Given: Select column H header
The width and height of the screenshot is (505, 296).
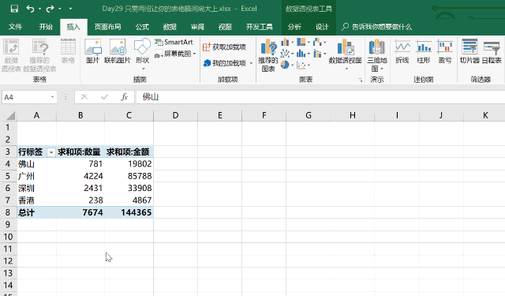Looking at the screenshot, I should [x=353, y=115].
